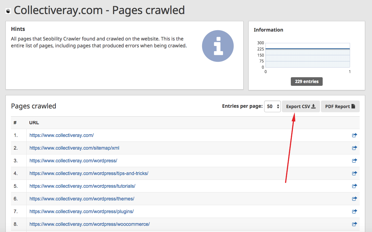Open external link icon for woocommerce row
This screenshot has height=232, width=372.
coord(355,224)
